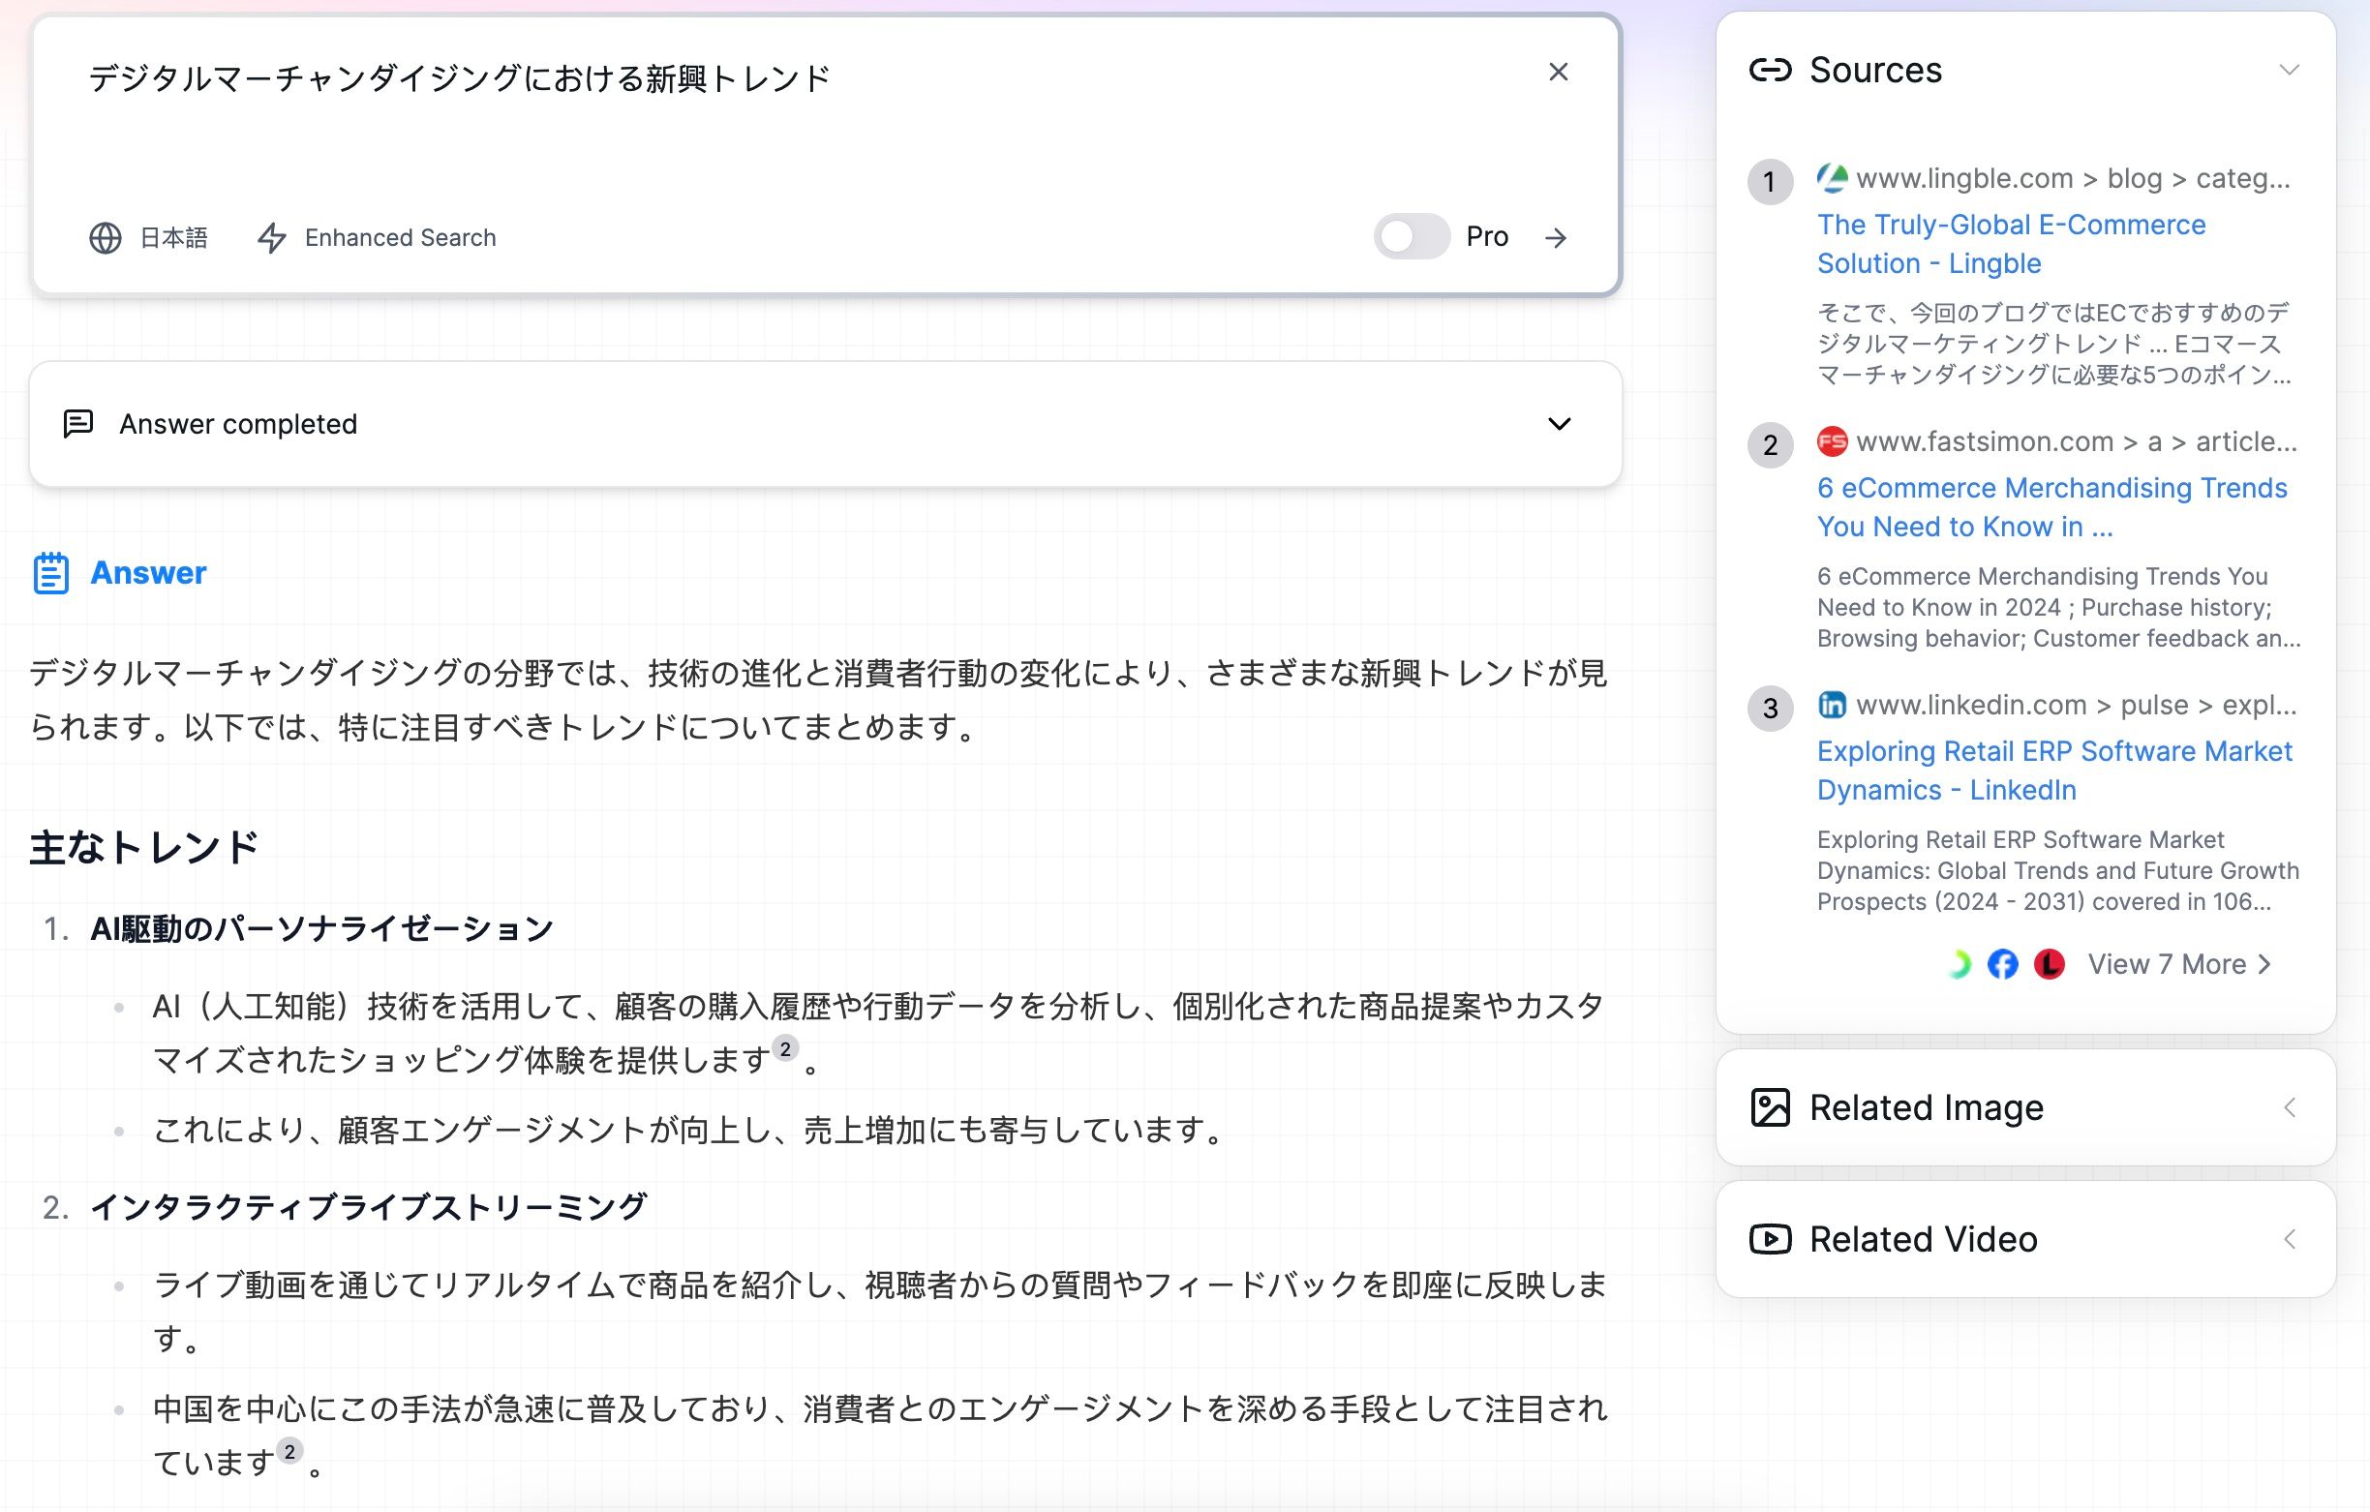This screenshot has width=2370, height=1512.
Task: Click the www.linkedin.com breadcrumb URL
Action: click(2077, 706)
